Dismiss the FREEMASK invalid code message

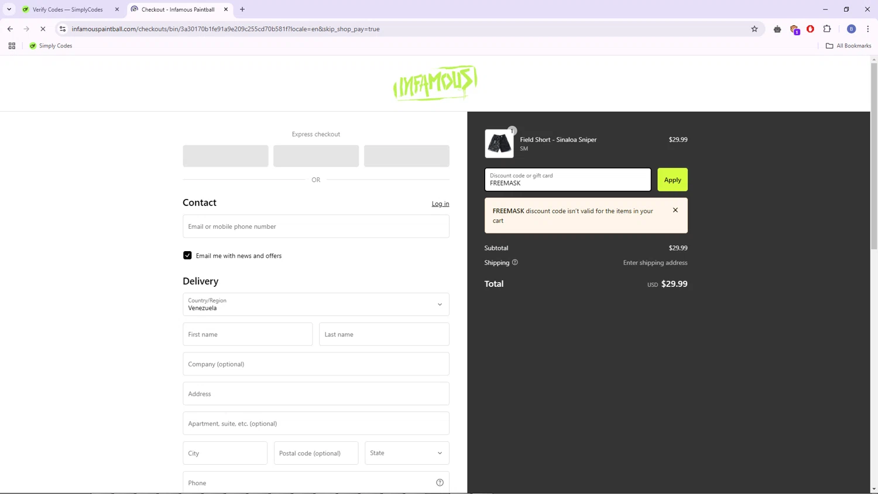[675, 210]
